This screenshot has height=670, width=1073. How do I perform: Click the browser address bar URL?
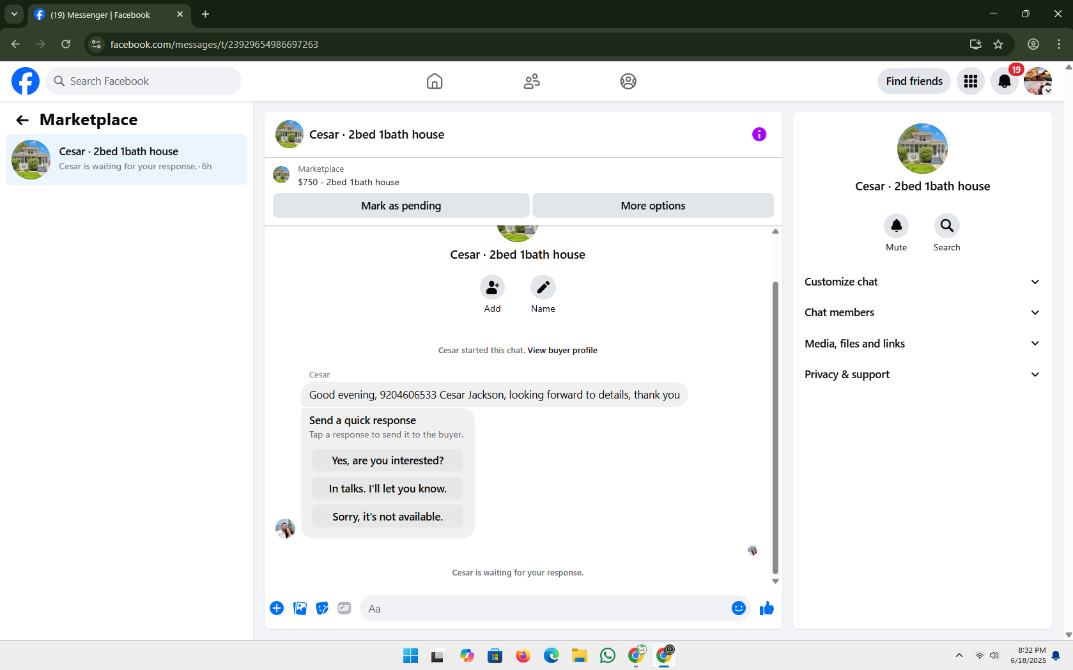214,44
